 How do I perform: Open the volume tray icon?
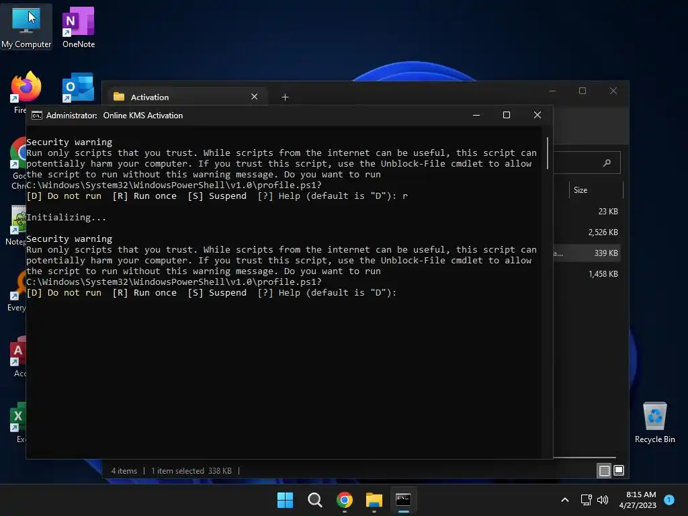603,500
